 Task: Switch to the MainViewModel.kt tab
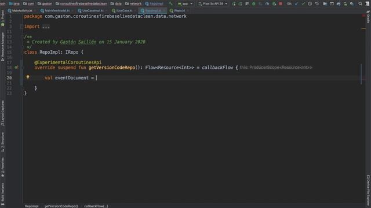(x=57, y=10)
